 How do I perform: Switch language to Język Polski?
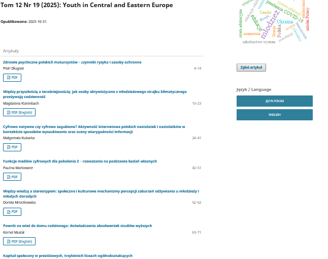(x=274, y=101)
